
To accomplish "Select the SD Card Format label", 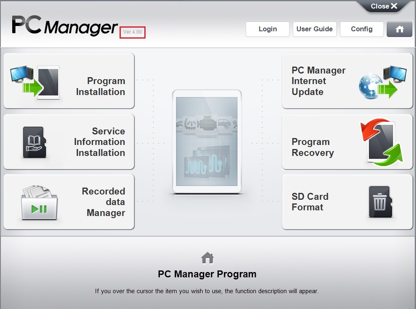I will (310, 202).
